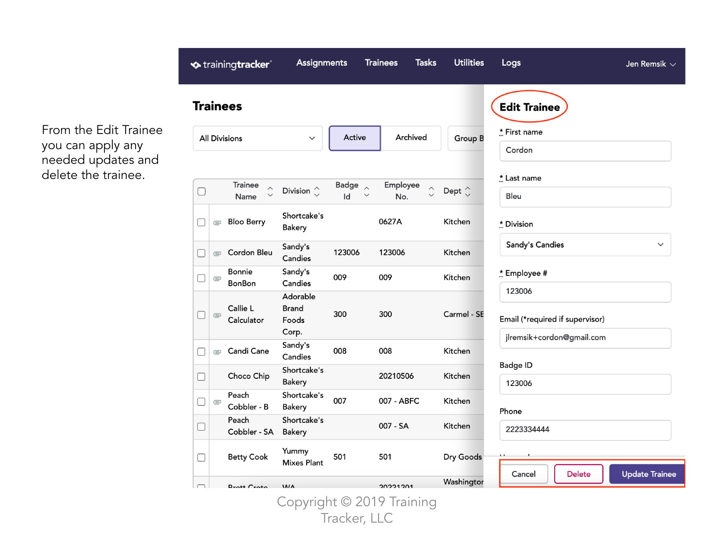714x536 pixels.
Task: Check the box for Peach Cobbler - B
Action: [201, 402]
